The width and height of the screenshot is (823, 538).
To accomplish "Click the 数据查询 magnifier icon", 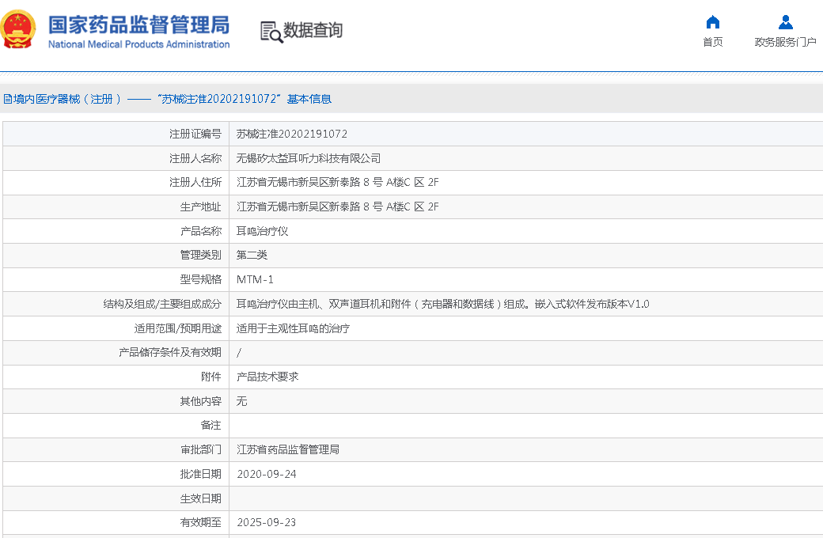I will (271, 32).
